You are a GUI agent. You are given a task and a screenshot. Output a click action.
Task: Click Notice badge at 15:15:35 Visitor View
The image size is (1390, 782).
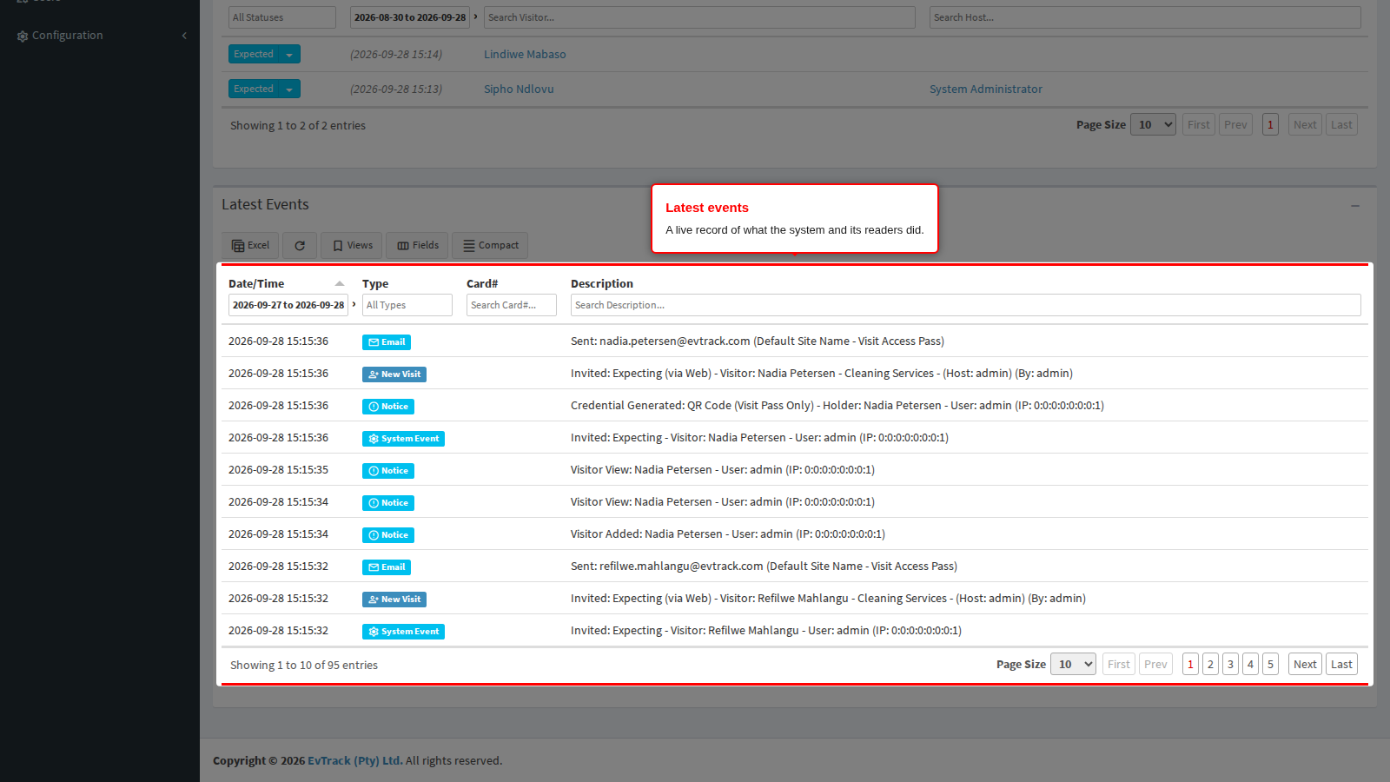click(388, 471)
